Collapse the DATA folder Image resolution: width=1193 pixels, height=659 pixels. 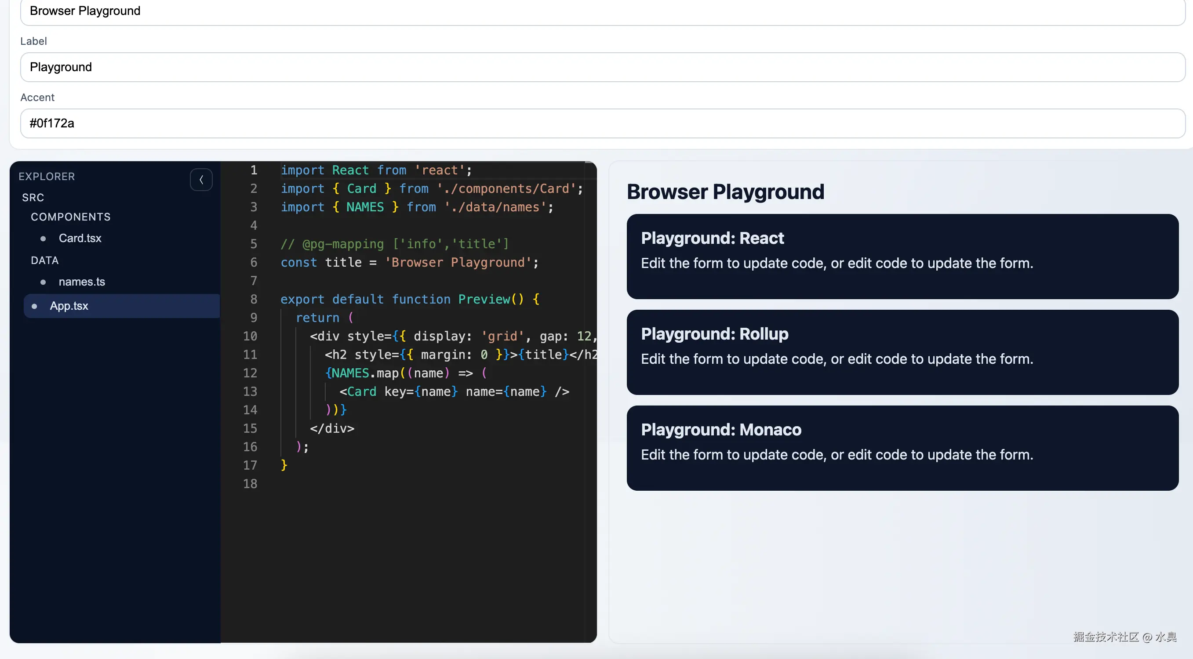tap(44, 261)
